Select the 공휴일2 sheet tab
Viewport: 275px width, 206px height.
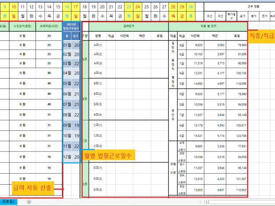tap(8, 201)
